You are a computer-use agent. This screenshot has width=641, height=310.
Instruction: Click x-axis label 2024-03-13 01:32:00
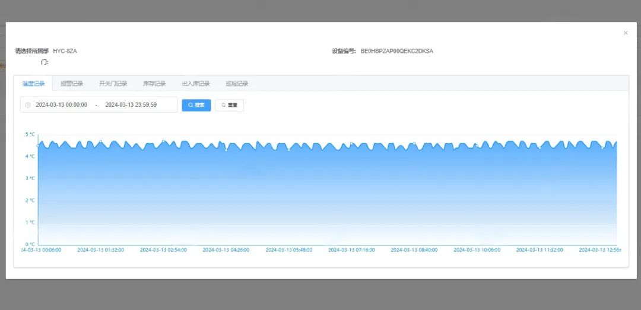[x=100, y=250]
